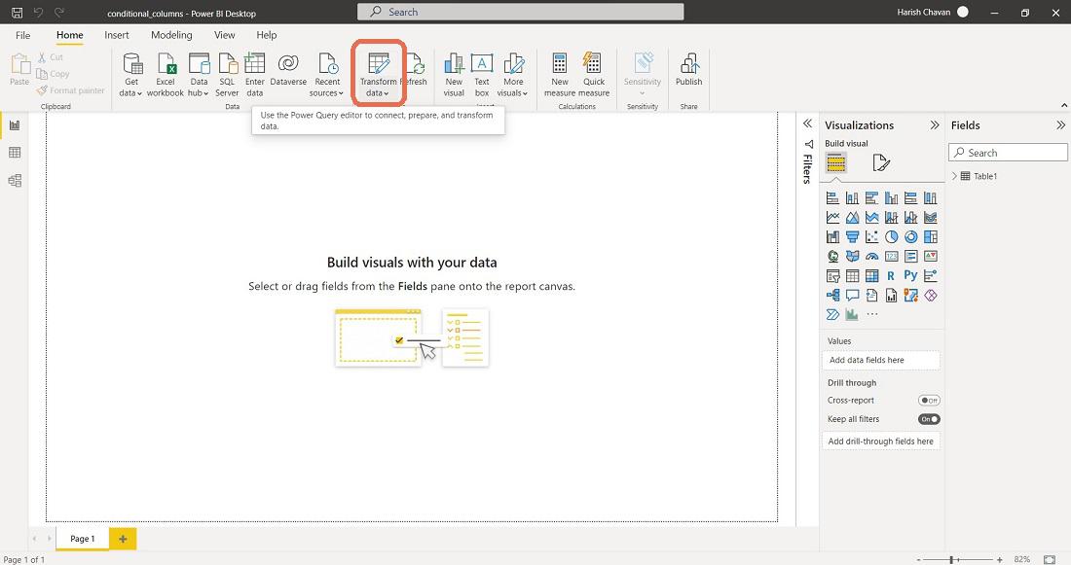Select the Q&A speech bubble visual
The width and height of the screenshot is (1071, 565).
[x=853, y=296]
